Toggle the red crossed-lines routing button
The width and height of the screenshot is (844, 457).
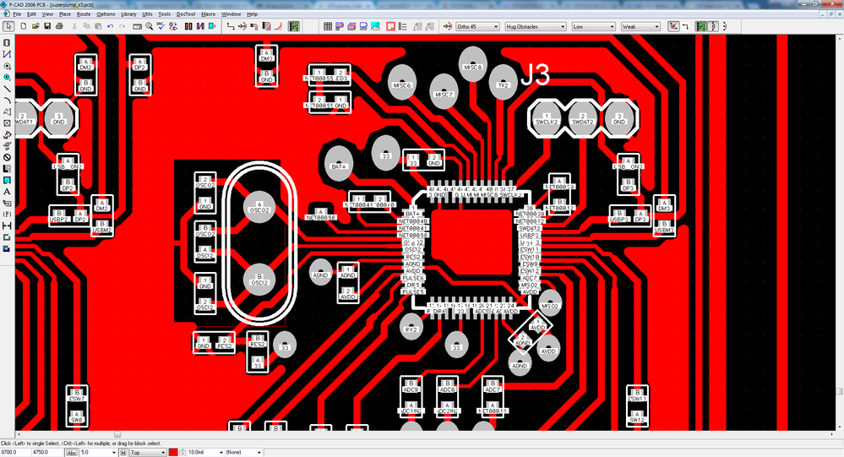673,26
